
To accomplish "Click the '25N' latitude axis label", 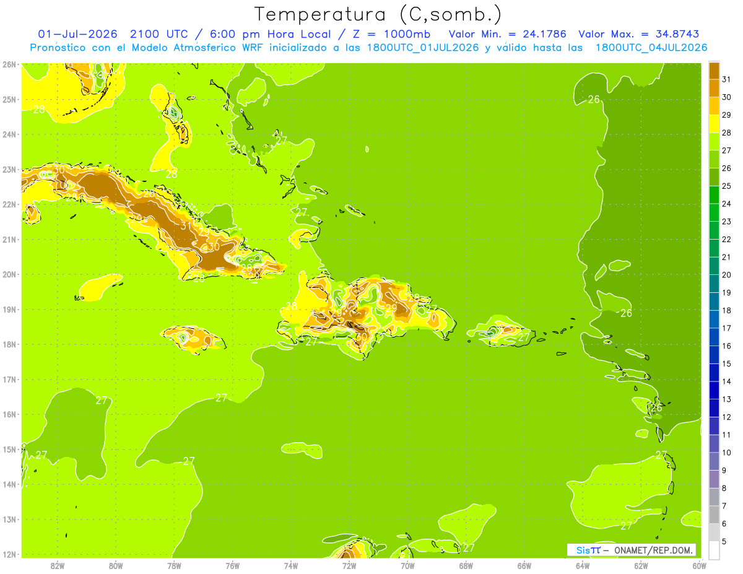I will pos(9,99).
